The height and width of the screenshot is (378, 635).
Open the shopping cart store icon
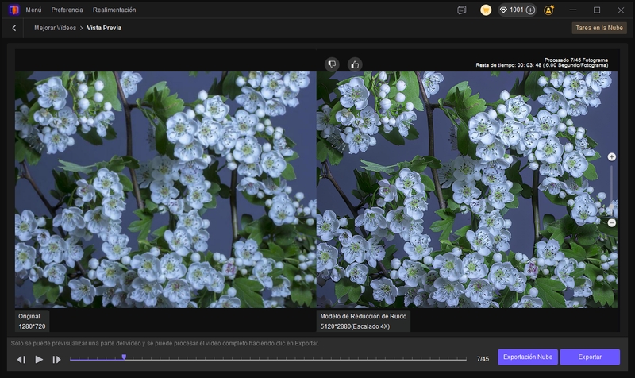pyautogui.click(x=486, y=10)
